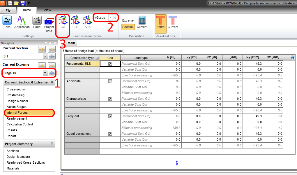This screenshot has height=175, width=297.
Task: Switch to the View ribbon tab
Action: coord(47,10)
